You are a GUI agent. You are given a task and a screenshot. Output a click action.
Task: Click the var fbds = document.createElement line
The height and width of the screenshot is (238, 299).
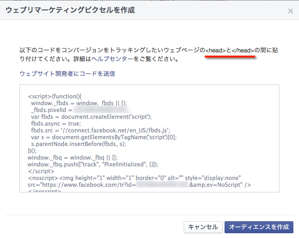(91, 117)
